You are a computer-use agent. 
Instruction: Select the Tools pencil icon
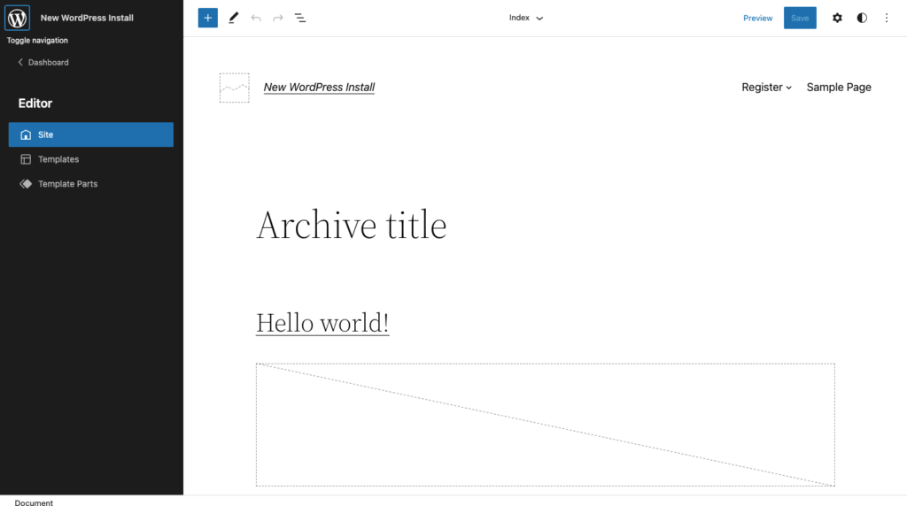click(x=233, y=18)
